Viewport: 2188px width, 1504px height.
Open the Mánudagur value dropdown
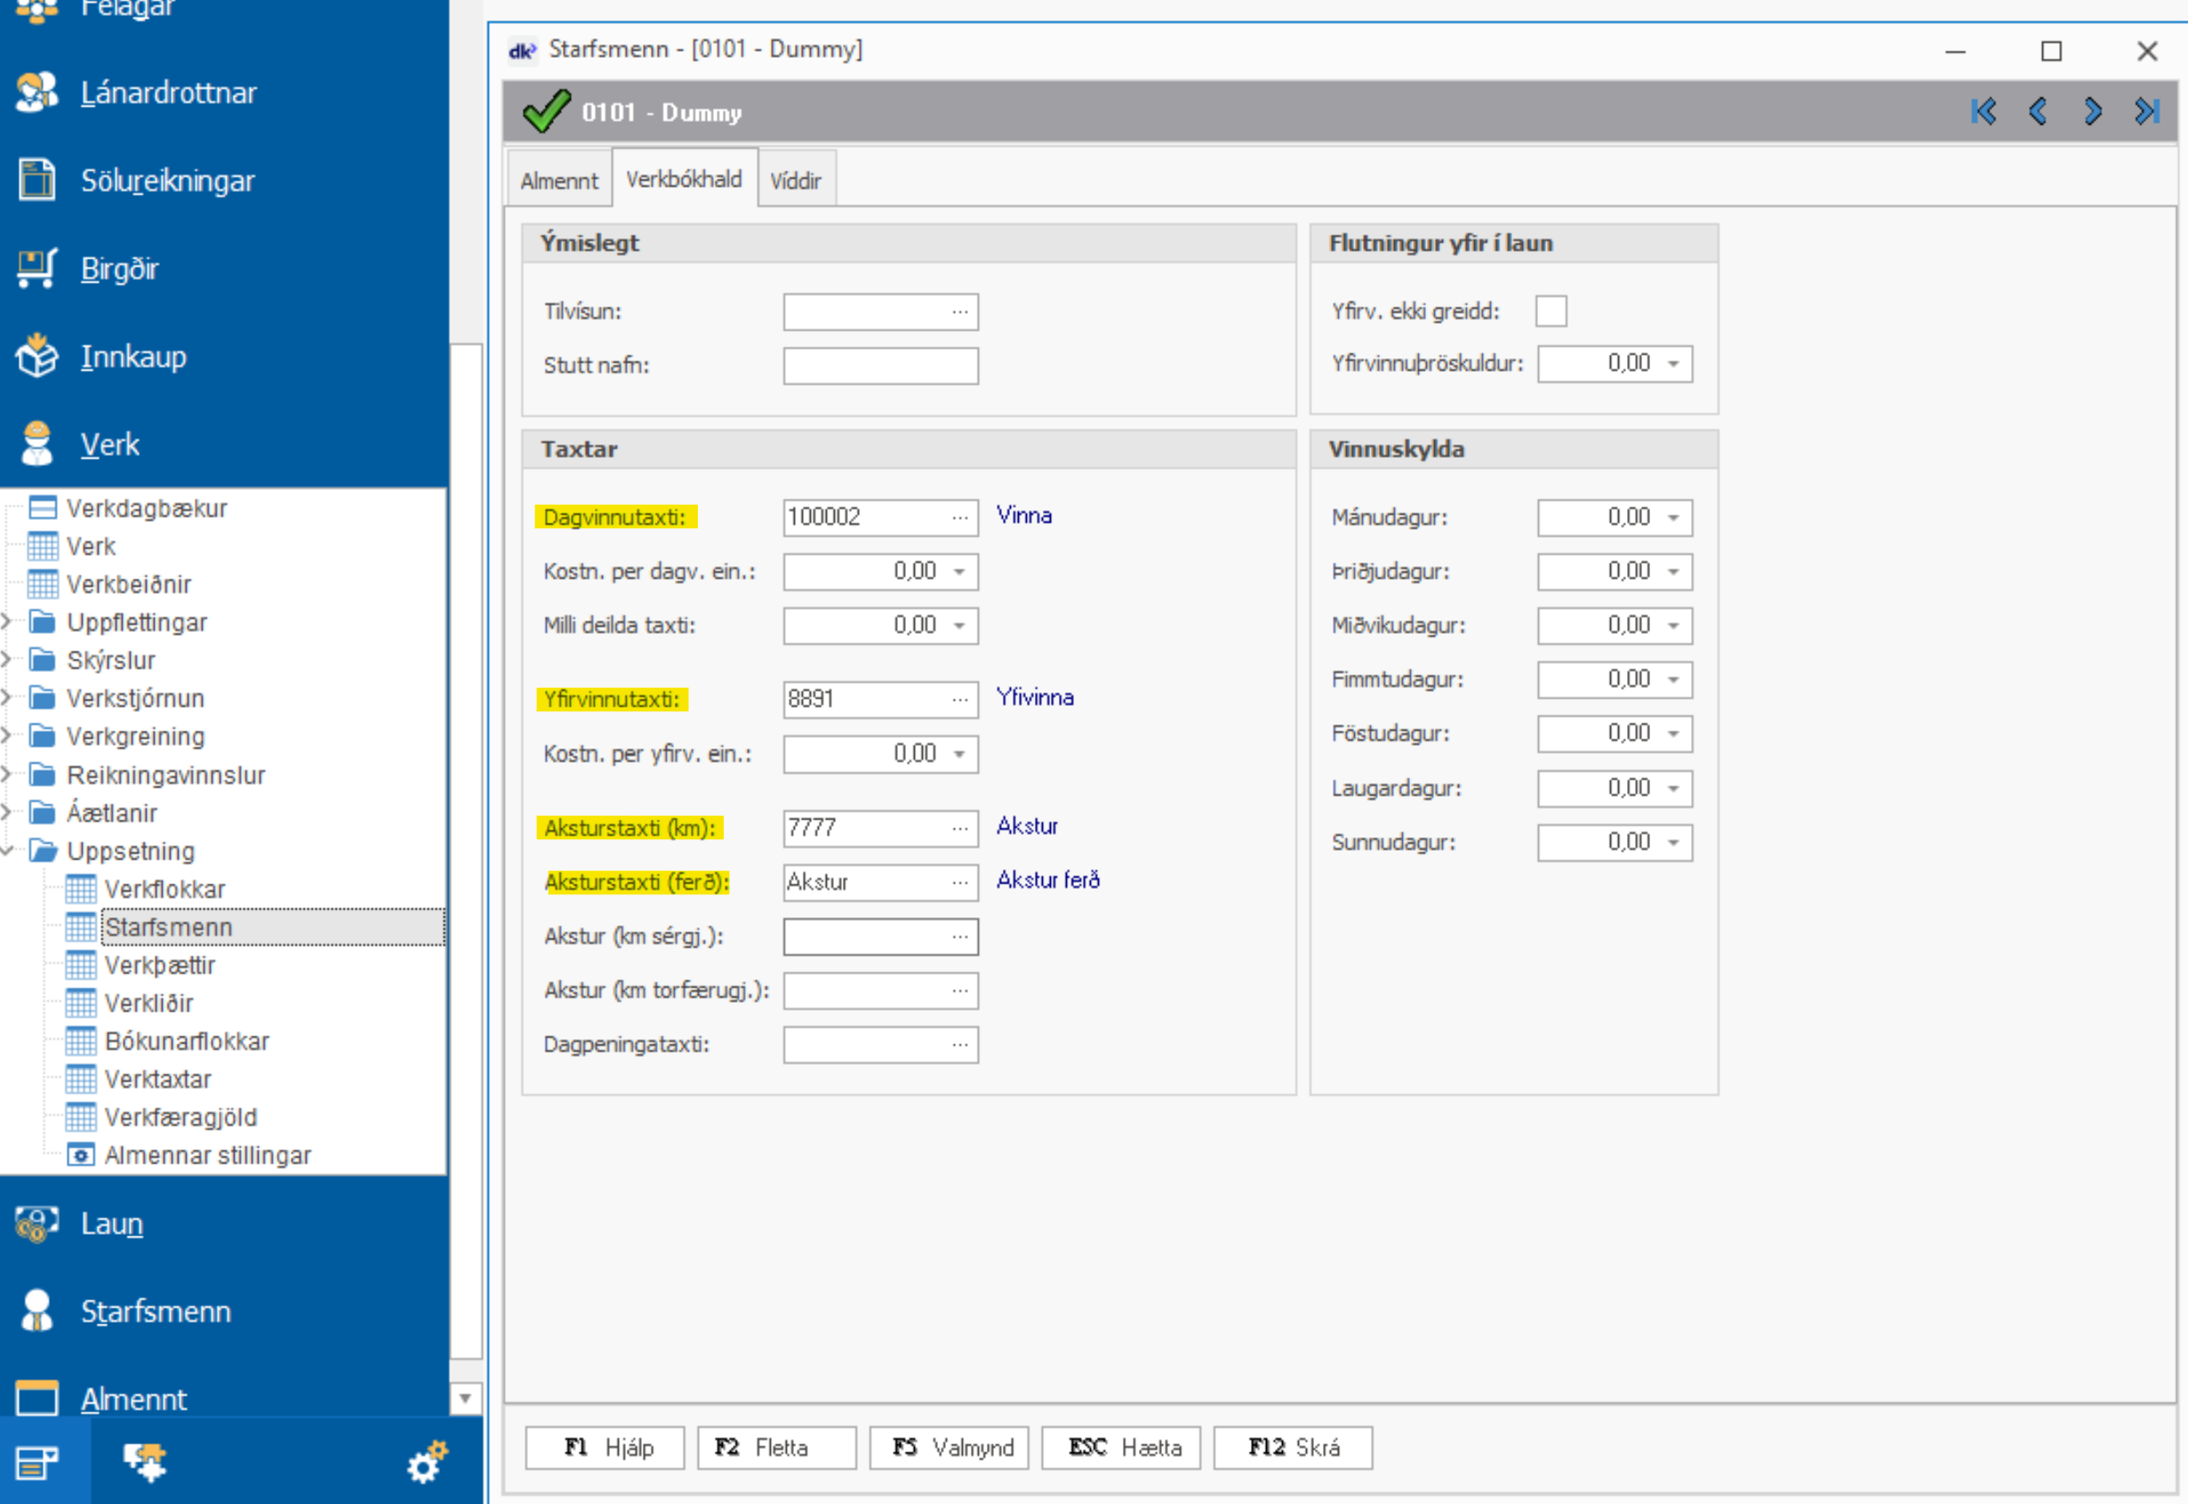pos(1673,517)
